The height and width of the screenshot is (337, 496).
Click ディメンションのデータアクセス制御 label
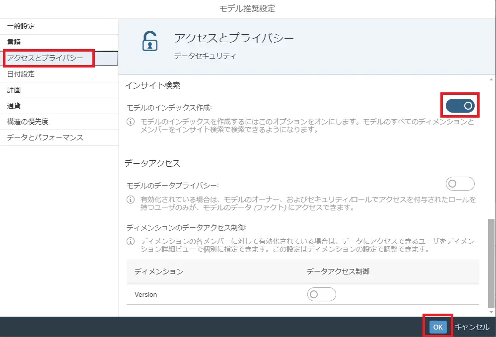click(x=187, y=228)
